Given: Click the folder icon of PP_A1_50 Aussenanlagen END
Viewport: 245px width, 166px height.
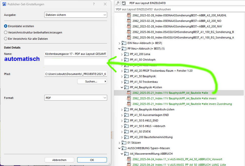Looking at the screenshot, I should coord(127,115).
